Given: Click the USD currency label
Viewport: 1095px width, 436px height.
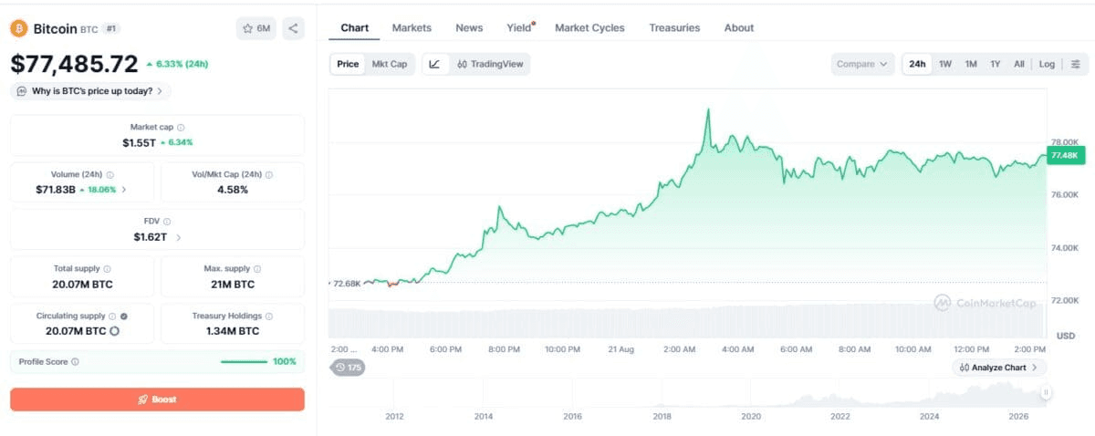Looking at the screenshot, I should tap(1066, 336).
